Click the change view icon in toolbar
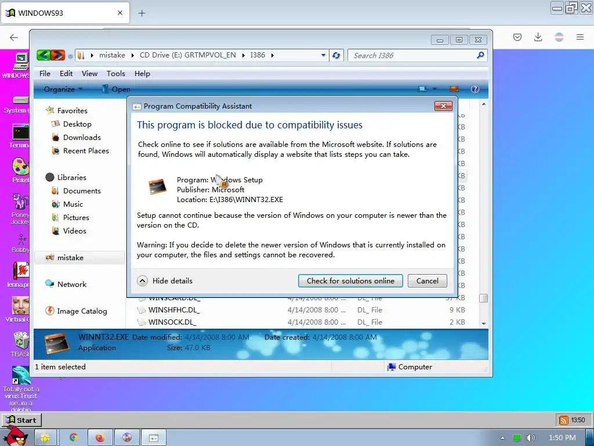Viewport: 594px width, 446px height. [x=422, y=89]
